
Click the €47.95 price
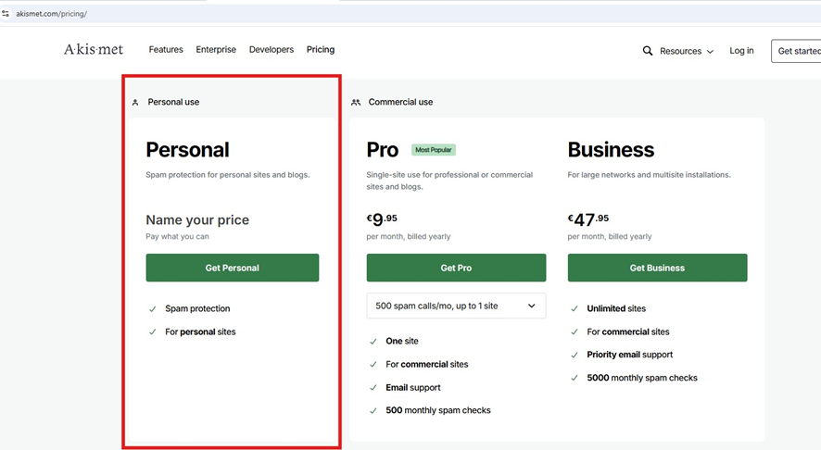[588, 219]
